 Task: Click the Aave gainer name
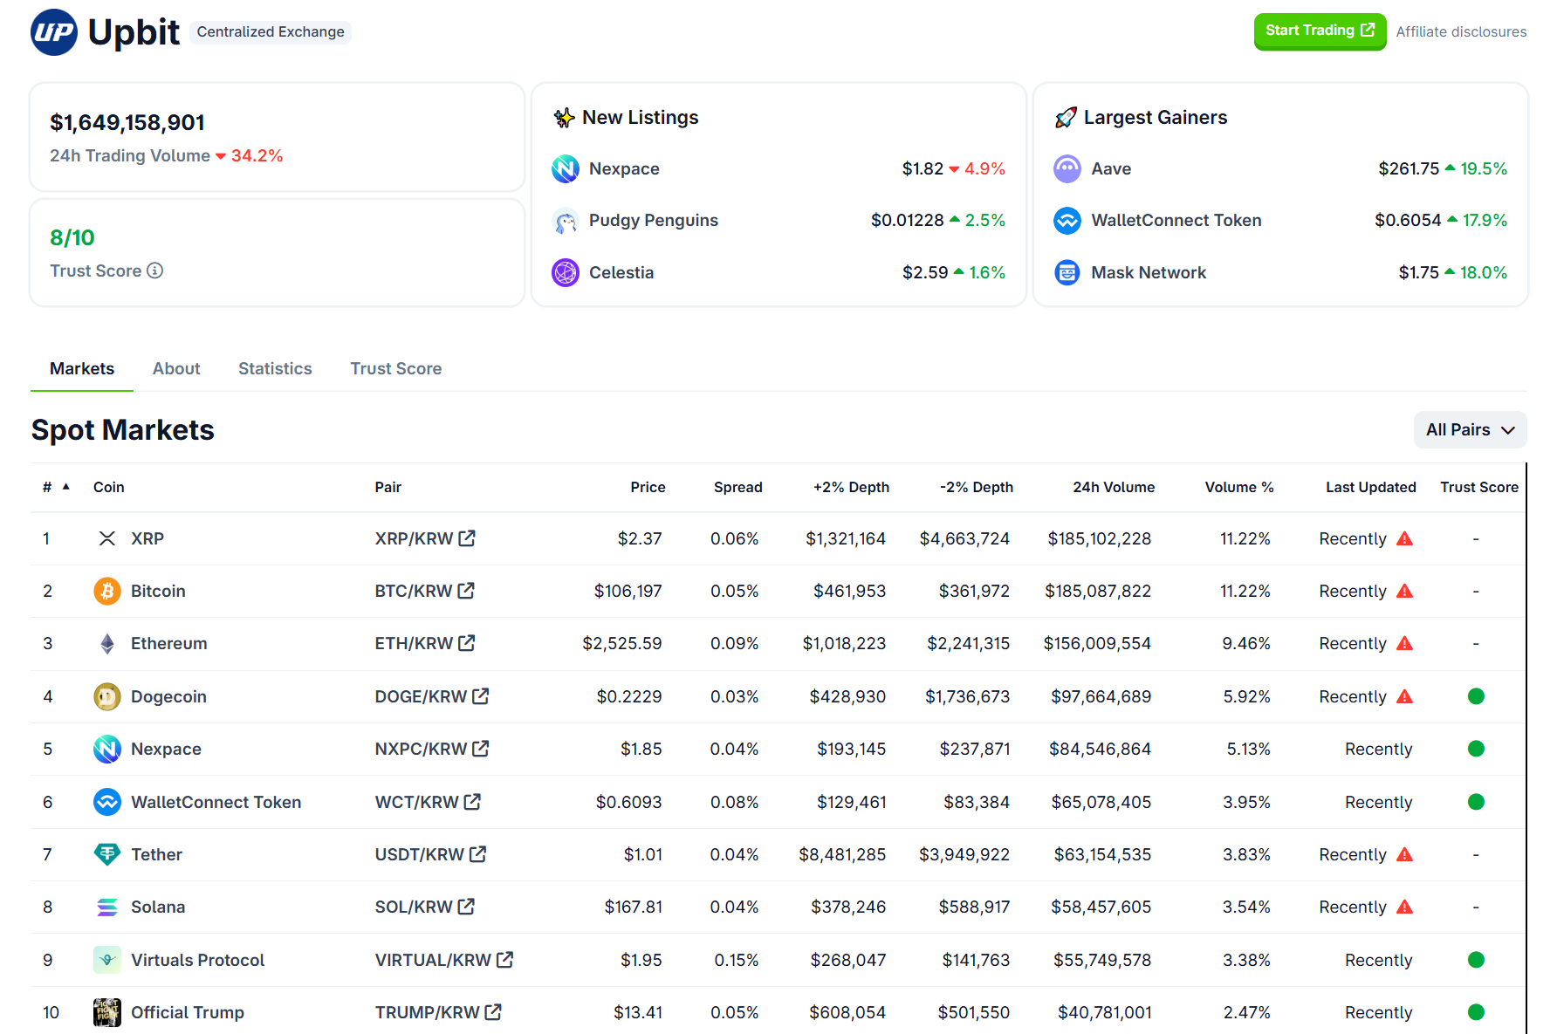coord(1111,168)
